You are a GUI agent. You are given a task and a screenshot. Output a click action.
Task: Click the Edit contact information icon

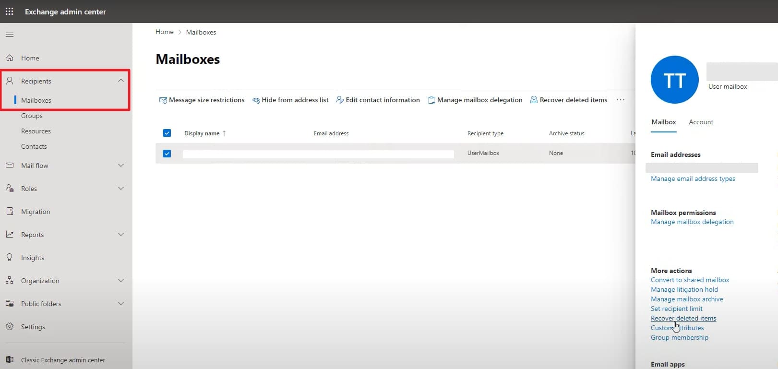340,100
